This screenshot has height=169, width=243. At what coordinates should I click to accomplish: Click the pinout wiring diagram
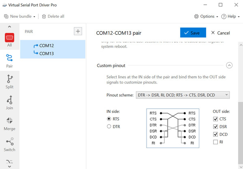[173, 128]
